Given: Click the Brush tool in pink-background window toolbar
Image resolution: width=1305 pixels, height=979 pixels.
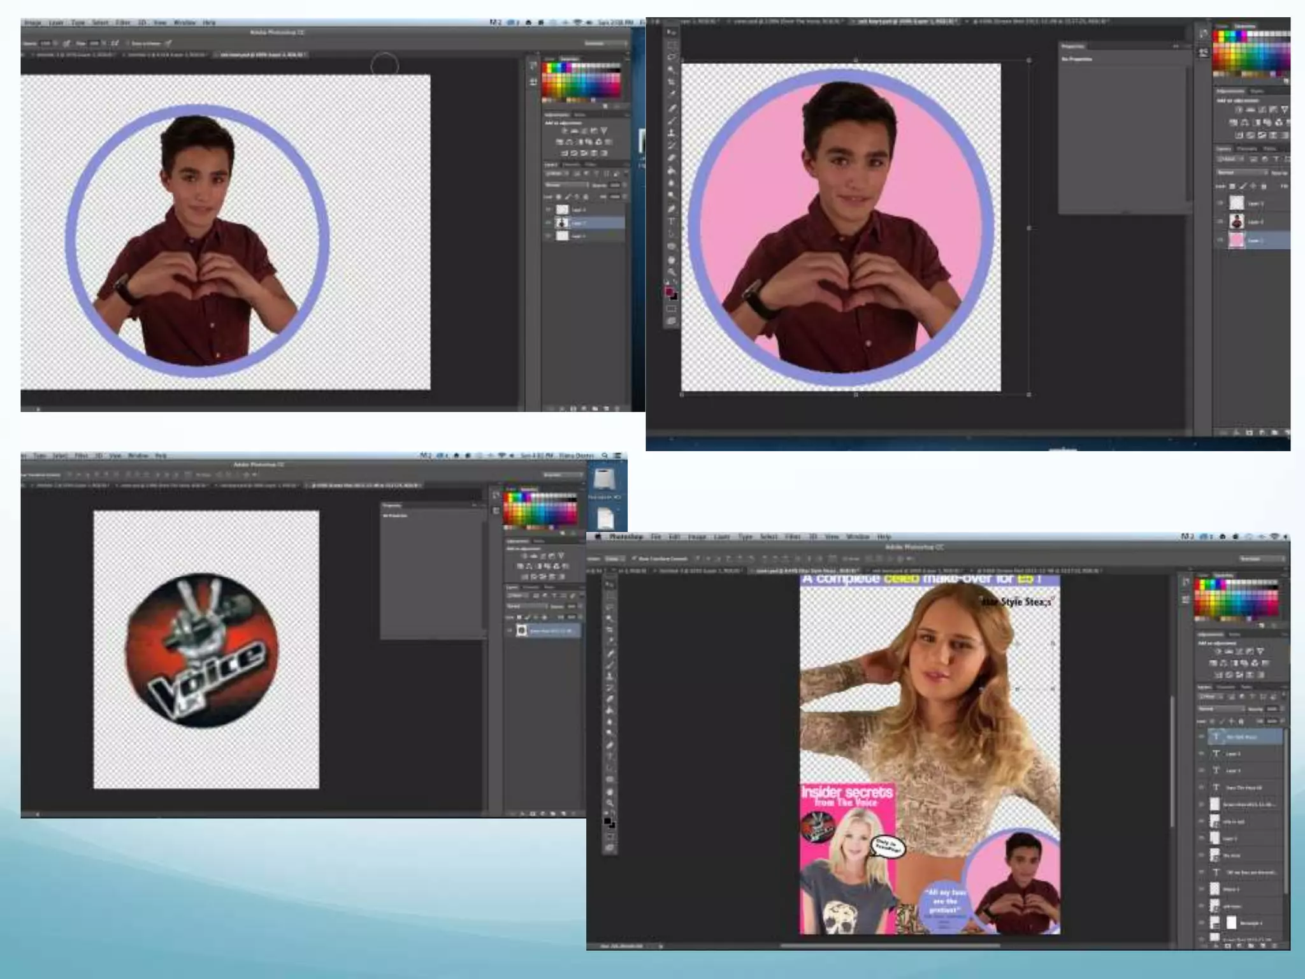Looking at the screenshot, I should [671, 120].
